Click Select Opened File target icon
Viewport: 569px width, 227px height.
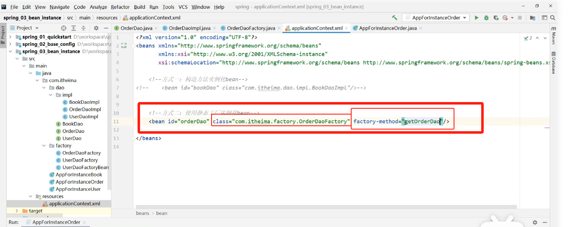point(64,28)
